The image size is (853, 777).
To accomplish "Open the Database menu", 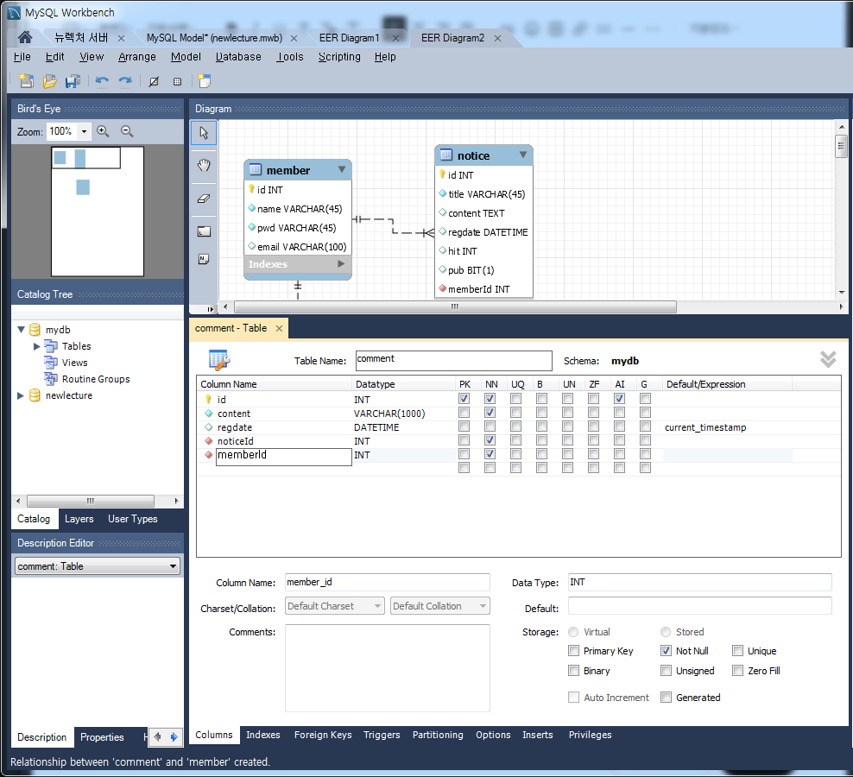I will click(x=238, y=57).
